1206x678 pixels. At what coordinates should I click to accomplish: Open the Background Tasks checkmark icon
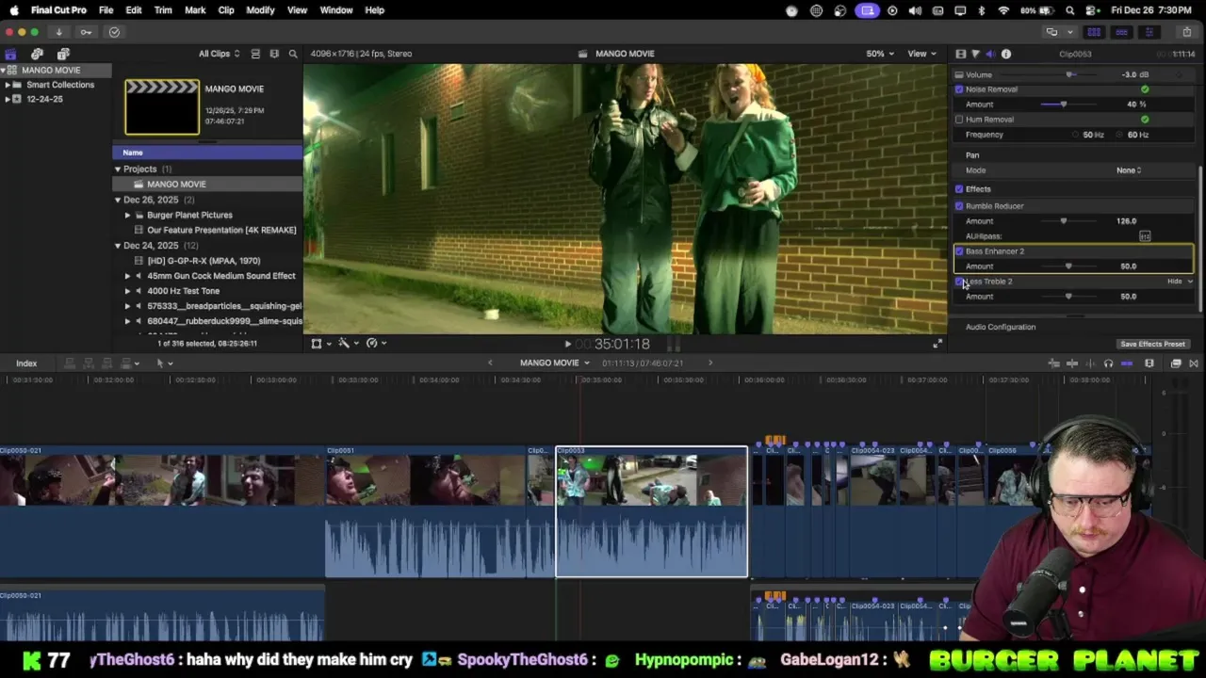coord(114,32)
